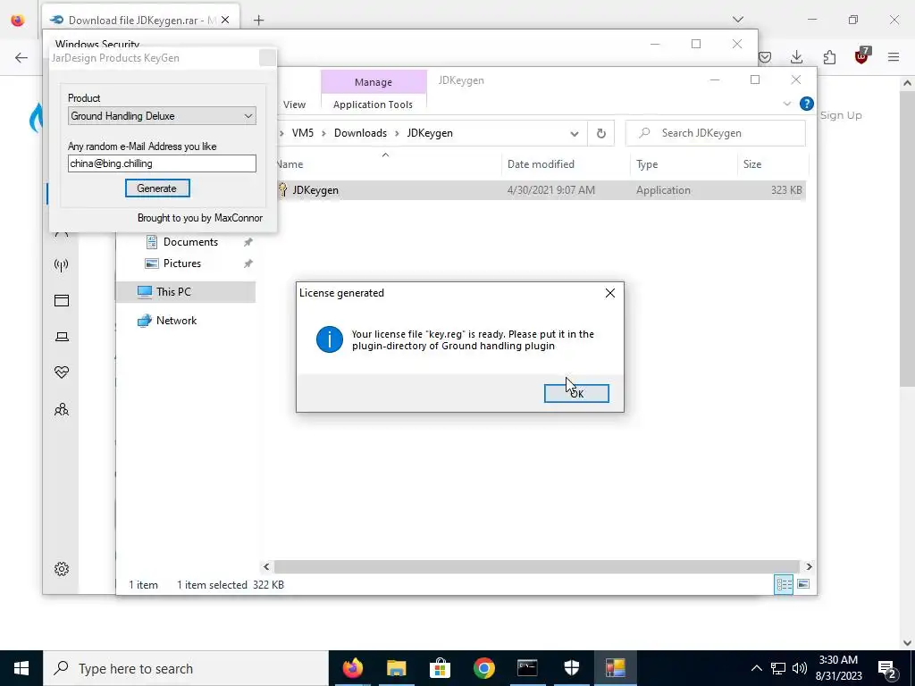Open App & browser control sidebar icon

pos(62,300)
